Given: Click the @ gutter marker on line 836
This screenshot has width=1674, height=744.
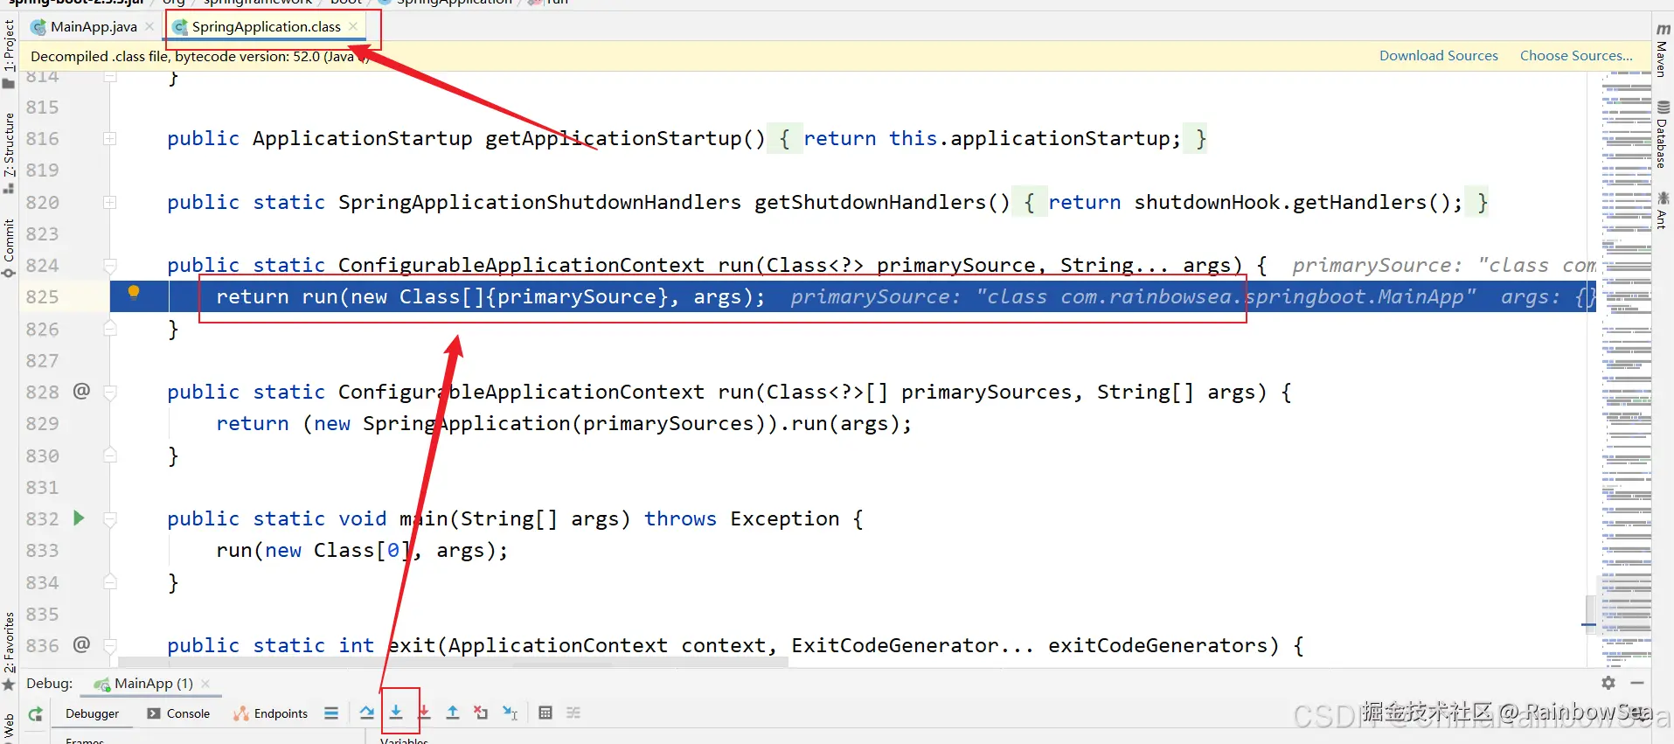Looking at the screenshot, I should point(81,644).
